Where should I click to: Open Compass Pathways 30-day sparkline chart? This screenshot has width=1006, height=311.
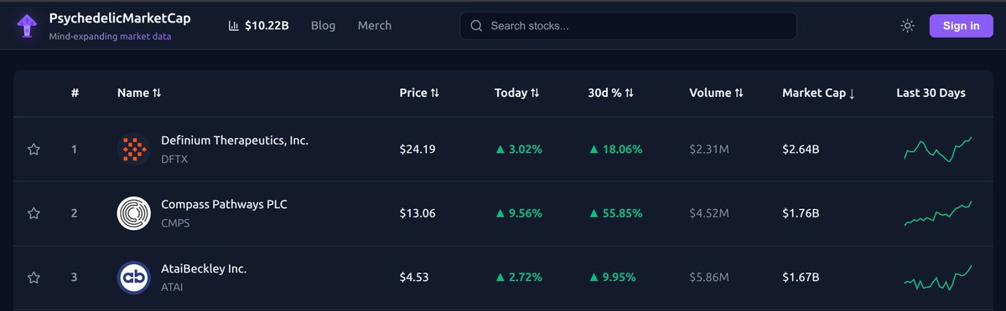click(937, 213)
